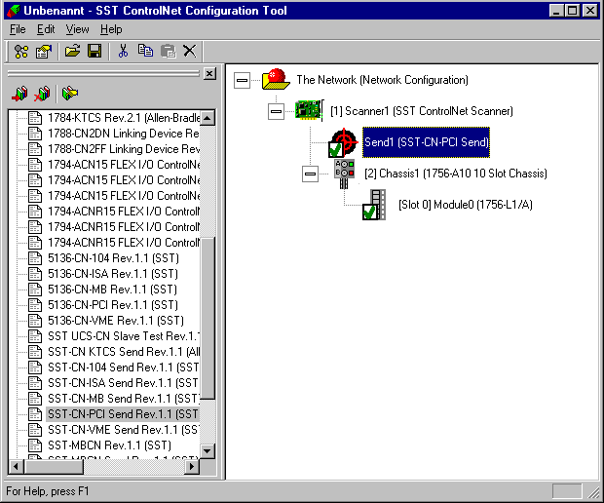Click the Paste clipboard icon
Image resolution: width=604 pixels, height=503 pixels.
point(168,52)
